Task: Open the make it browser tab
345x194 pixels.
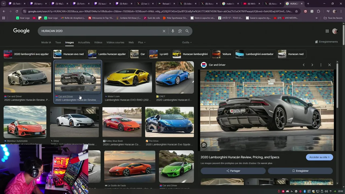Action: tap(231, 4)
